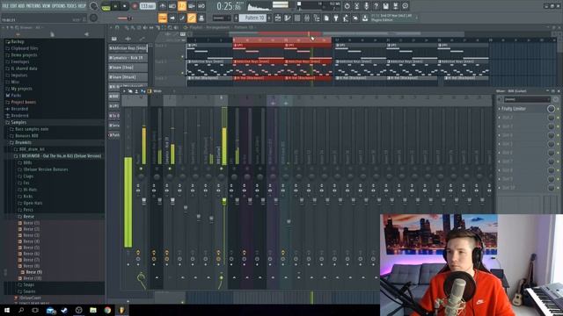The width and height of the screenshot is (563, 316).
Task: Click the Browser view toolbar icon
Action: (x=317, y=18)
